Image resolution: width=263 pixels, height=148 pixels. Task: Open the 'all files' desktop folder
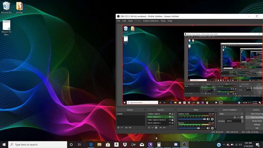coord(19,7)
